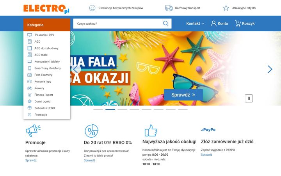
Task: Click the Sprawdź banner button
Action: pyautogui.click(x=183, y=95)
